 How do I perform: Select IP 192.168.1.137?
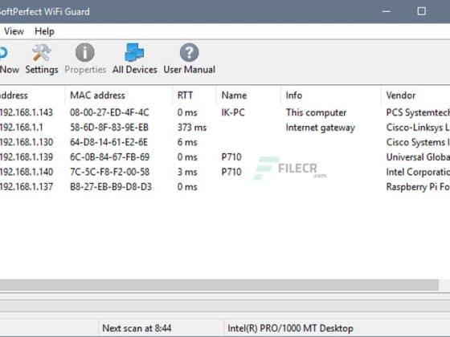click(27, 187)
